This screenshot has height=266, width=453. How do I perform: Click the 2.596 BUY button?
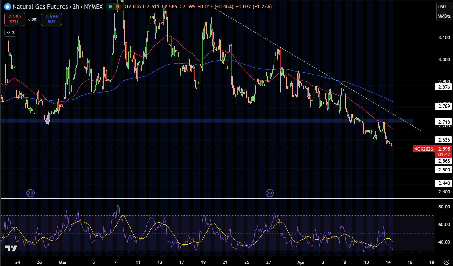point(51,19)
